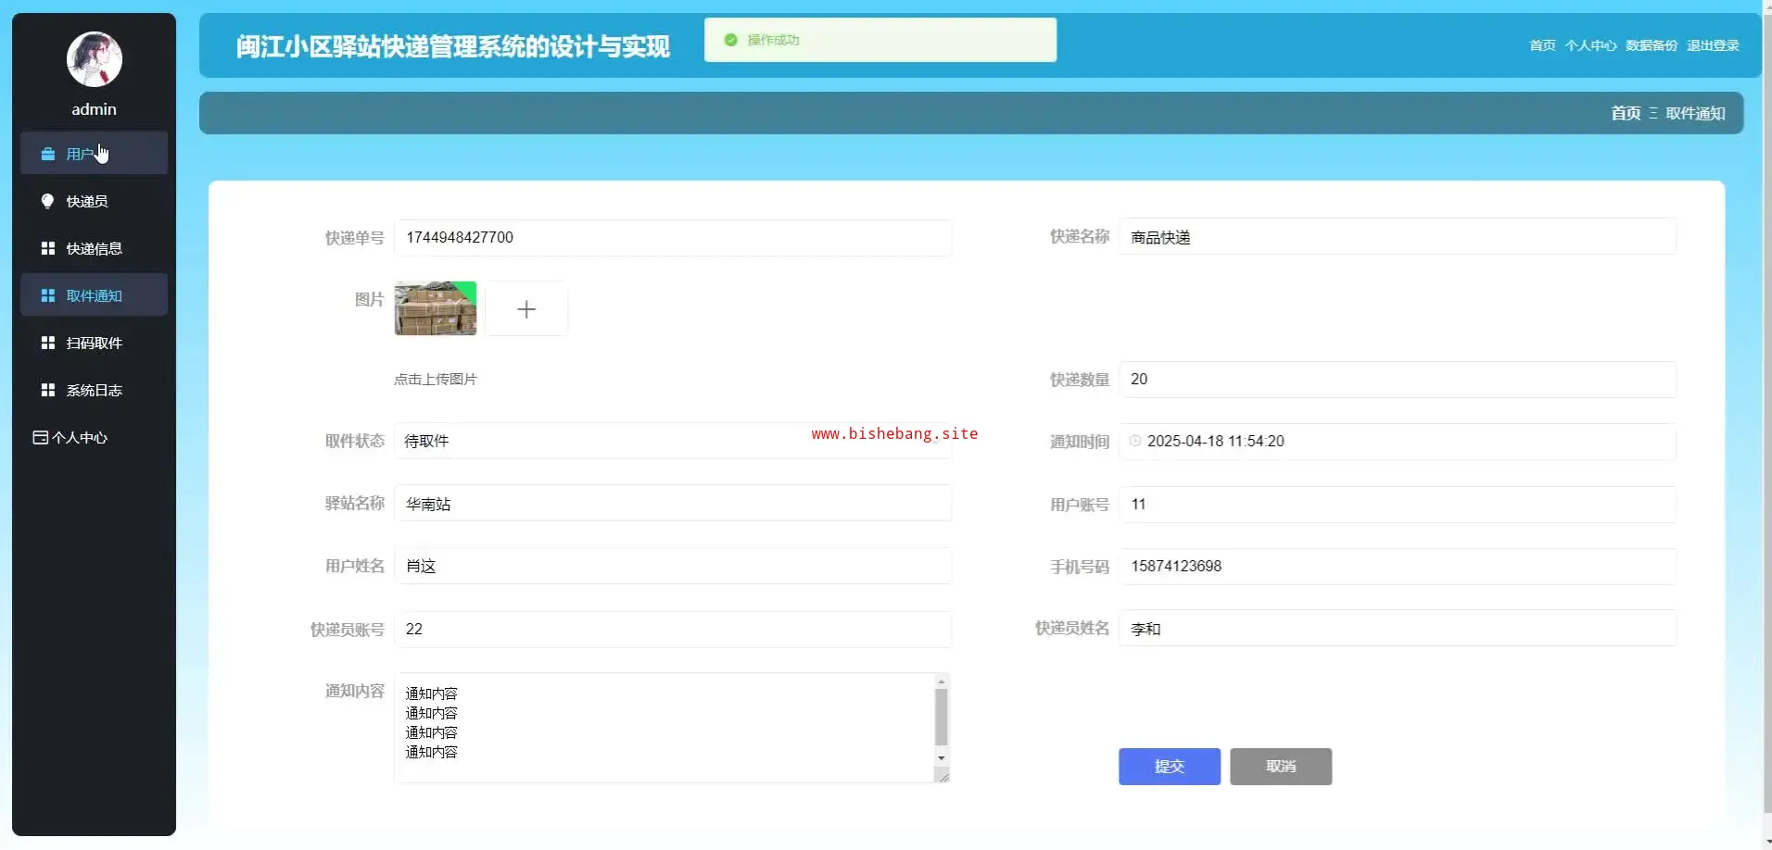Click the 取件状态 field label
The width and height of the screenshot is (1772, 850).
point(354,441)
